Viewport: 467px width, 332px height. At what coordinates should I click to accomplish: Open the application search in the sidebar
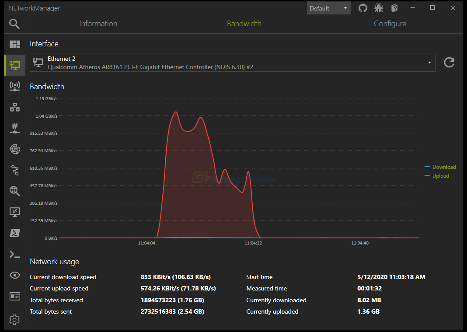[14, 24]
